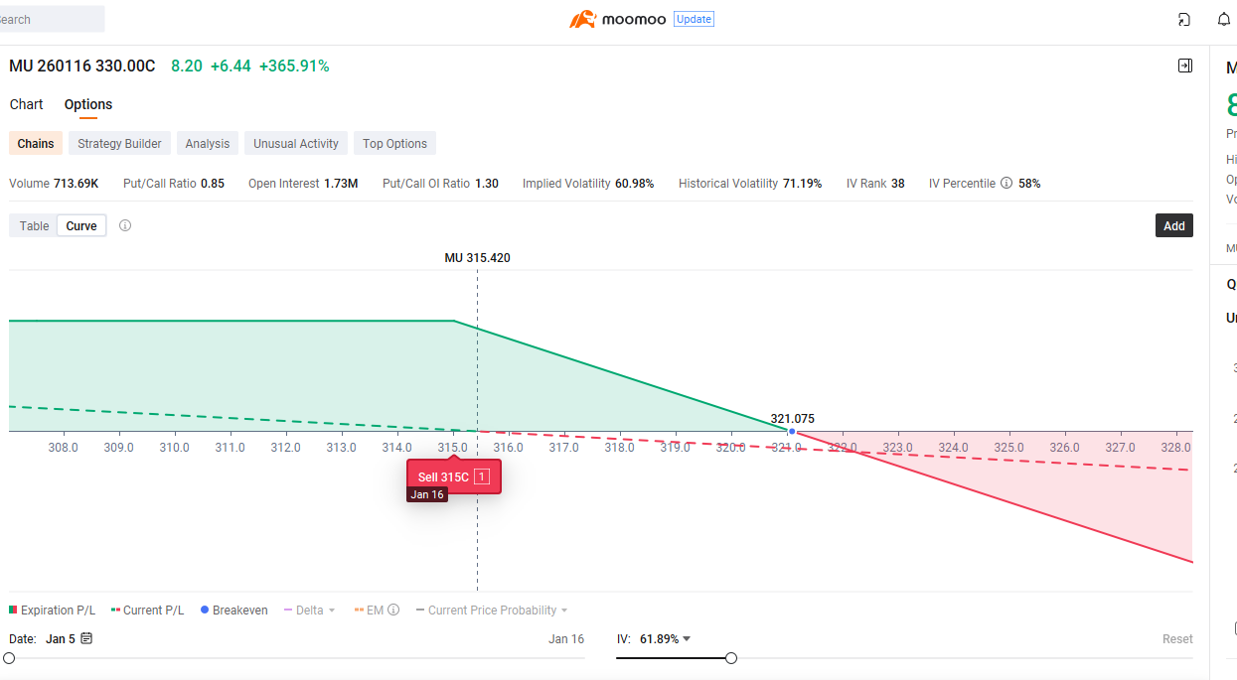The image size is (1237, 680).
Task: Click the IV Rank 38 value
Action: (898, 183)
